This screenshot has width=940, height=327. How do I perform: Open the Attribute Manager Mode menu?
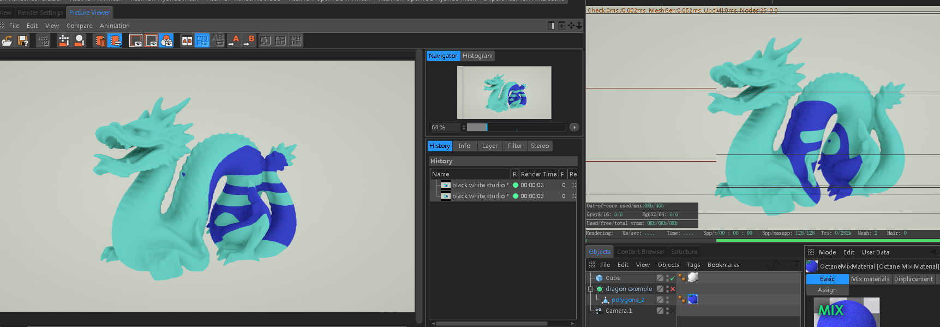tap(827, 252)
